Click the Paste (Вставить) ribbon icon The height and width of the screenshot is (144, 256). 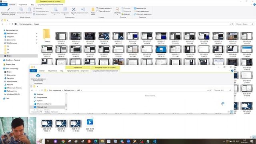[29, 10]
